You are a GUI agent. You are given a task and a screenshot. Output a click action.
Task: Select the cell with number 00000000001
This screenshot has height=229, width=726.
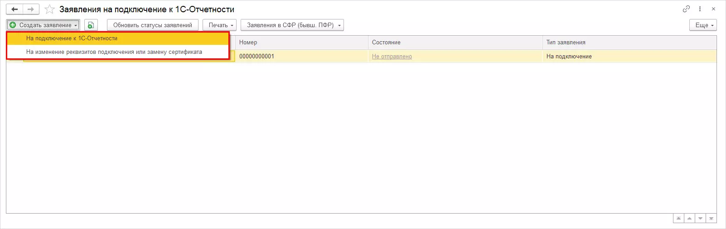(302, 56)
